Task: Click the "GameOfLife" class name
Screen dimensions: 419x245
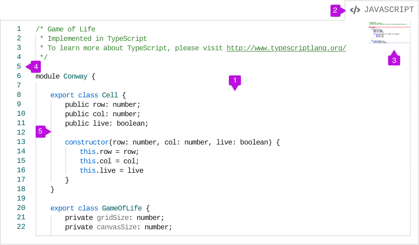Action: point(122,208)
